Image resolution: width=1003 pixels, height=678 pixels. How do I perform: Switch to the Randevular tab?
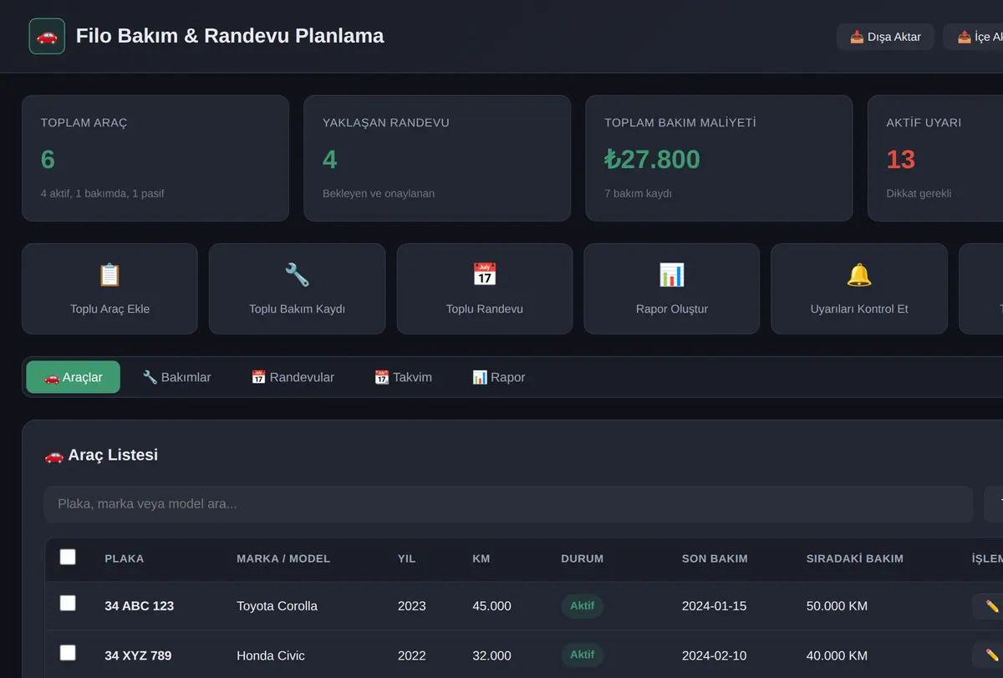tap(293, 377)
